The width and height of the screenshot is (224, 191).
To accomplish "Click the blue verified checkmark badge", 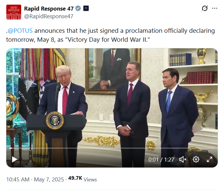I will click(x=78, y=8).
